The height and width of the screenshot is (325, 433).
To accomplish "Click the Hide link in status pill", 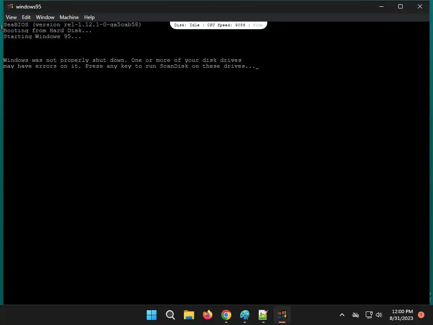I will (x=258, y=25).
